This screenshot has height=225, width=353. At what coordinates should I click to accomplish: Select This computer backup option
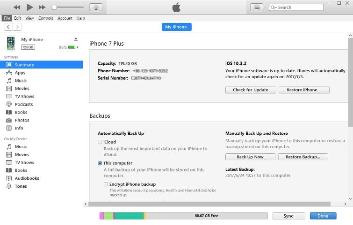tap(100, 163)
